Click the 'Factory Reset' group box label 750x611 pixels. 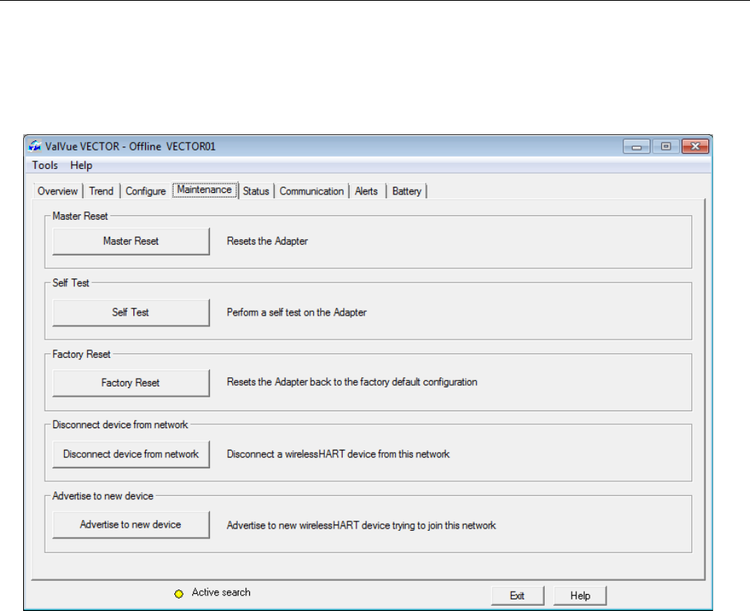click(81, 354)
